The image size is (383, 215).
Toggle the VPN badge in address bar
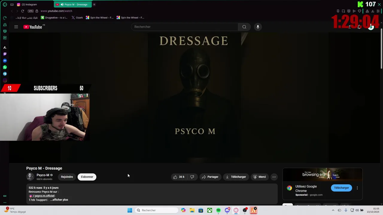point(31,11)
